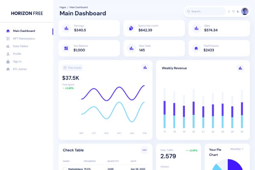Click the Pages breadcrumb link

tap(63, 7)
